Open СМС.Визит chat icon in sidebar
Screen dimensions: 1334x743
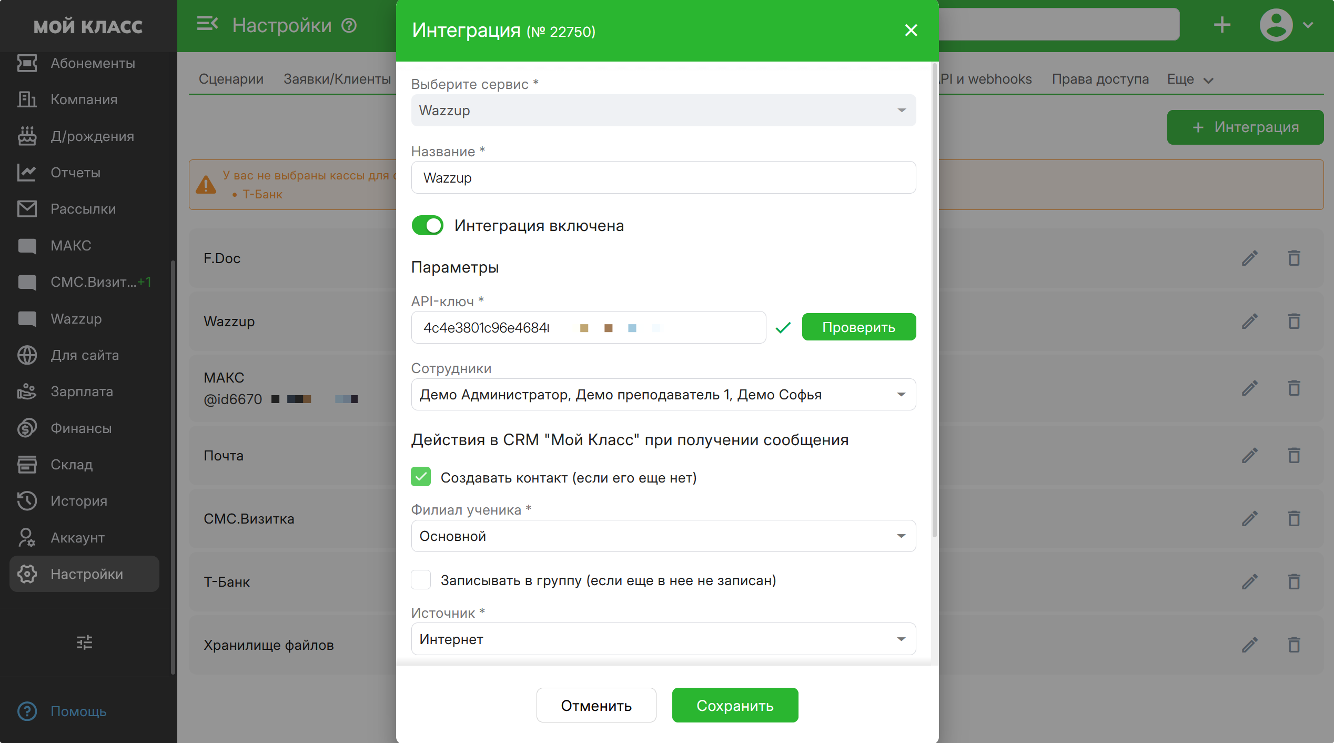pyautogui.click(x=27, y=282)
